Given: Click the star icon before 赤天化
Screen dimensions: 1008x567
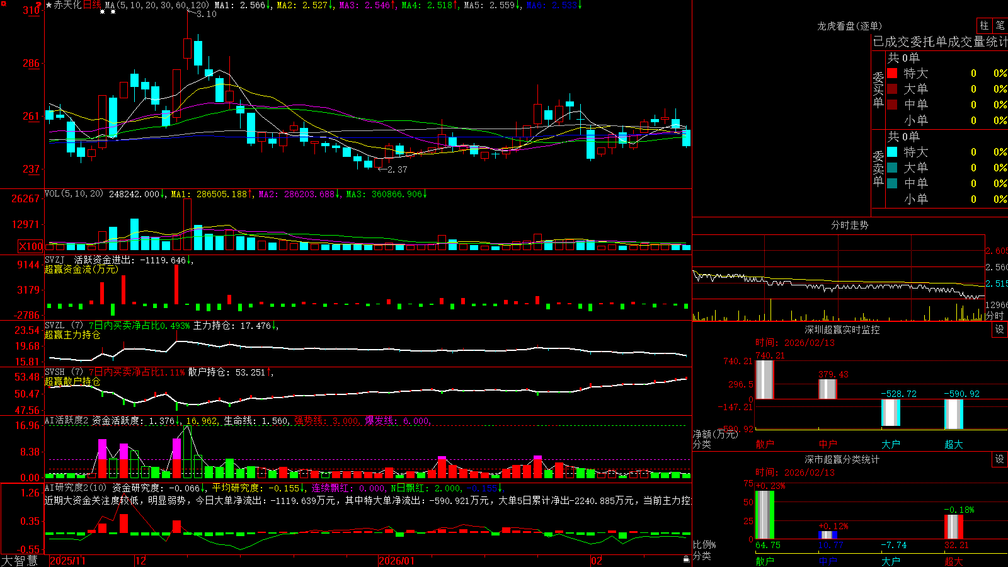Looking at the screenshot, I should (x=49, y=5).
